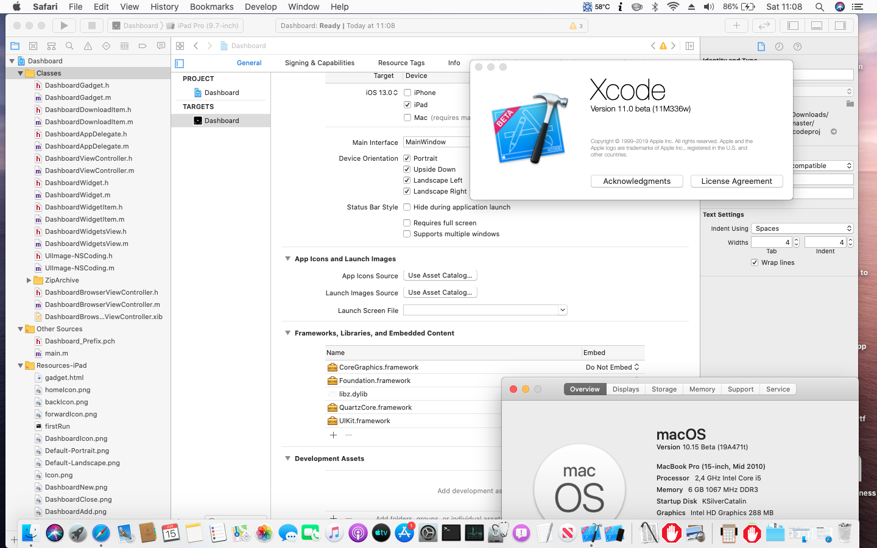Uncheck the iPad device checkbox
Viewport: 877px width, 548px height.
point(407,105)
